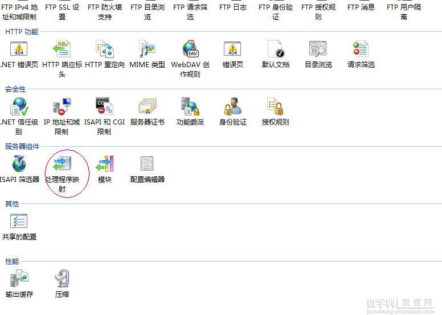This screenshot has height=315, width=442.
Task: Select FTP 防火墙支持 label
Action: pyautogui.click(x=105, y=12)
